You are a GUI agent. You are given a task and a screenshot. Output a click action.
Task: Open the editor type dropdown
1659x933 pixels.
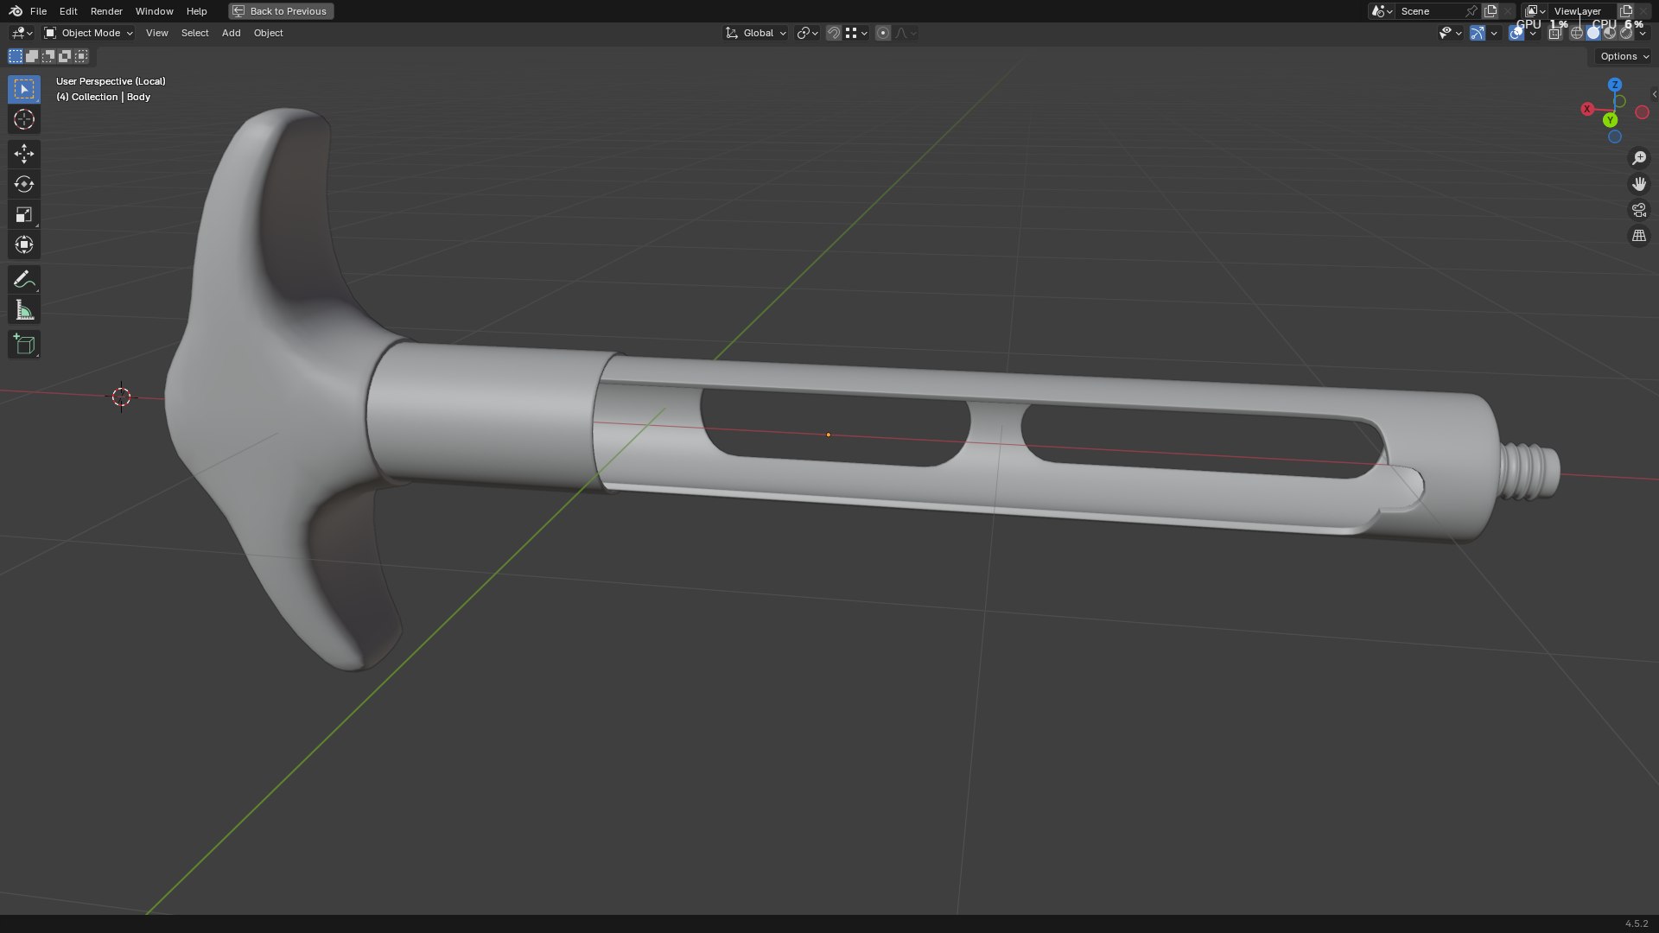[21, 33]
